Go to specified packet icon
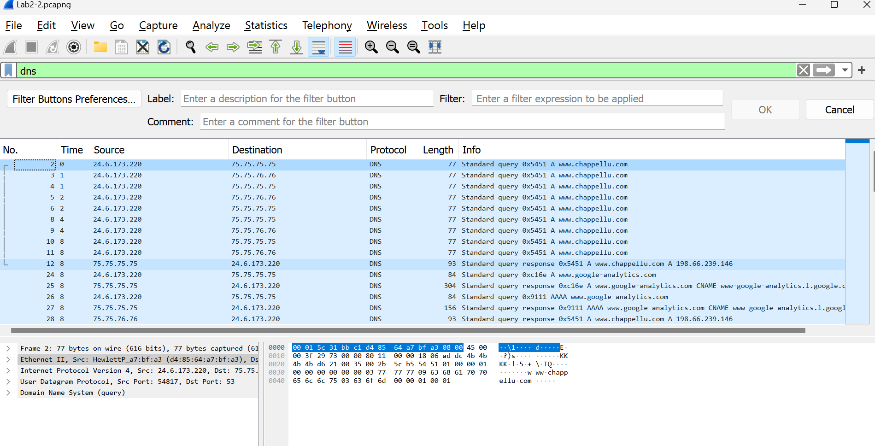 pyautogui.click(x=254, y=47)
